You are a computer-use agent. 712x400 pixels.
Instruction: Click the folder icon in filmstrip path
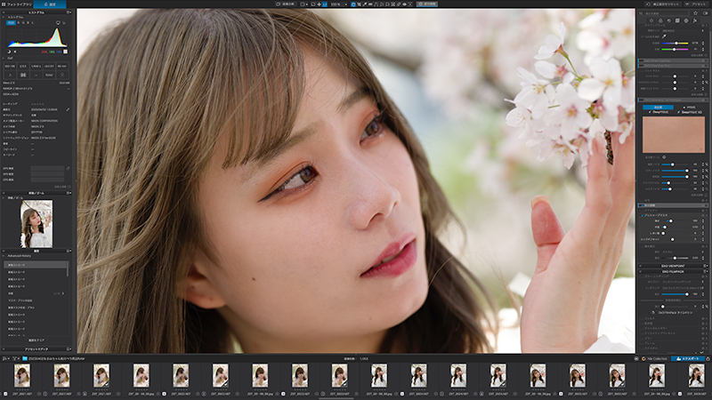pos(25,358)
